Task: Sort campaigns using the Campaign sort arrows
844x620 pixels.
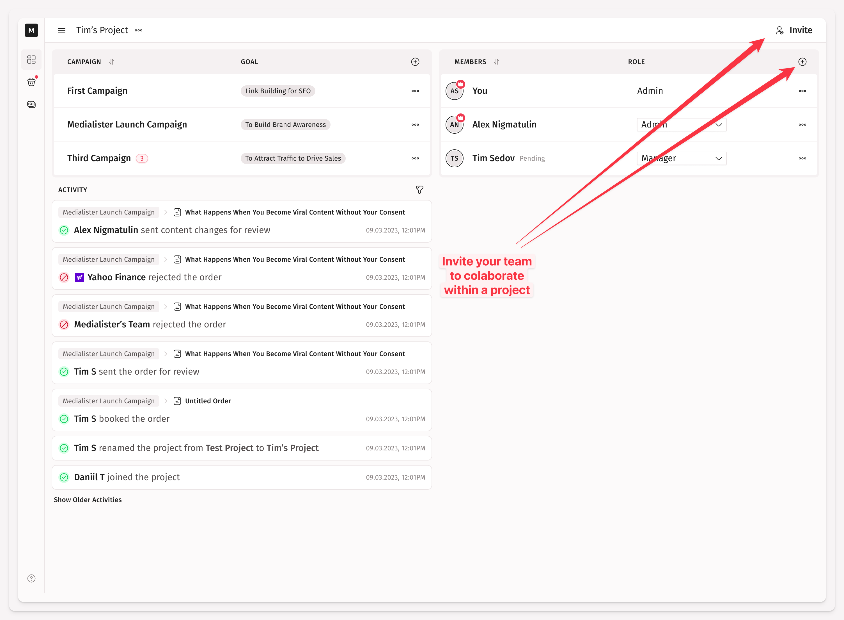Action: click(112, 62)
